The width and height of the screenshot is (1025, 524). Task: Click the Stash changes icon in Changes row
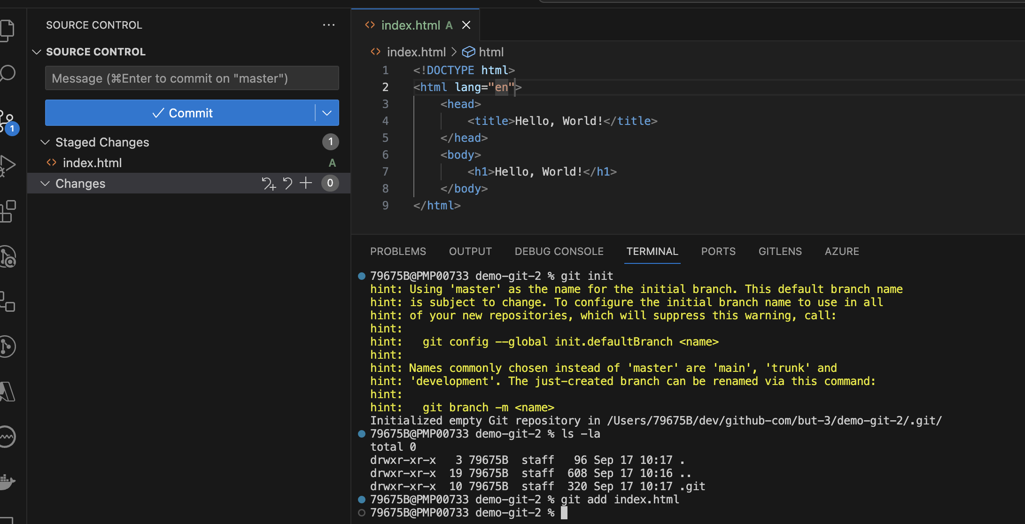pyautogui.click(x=269, y=183)
